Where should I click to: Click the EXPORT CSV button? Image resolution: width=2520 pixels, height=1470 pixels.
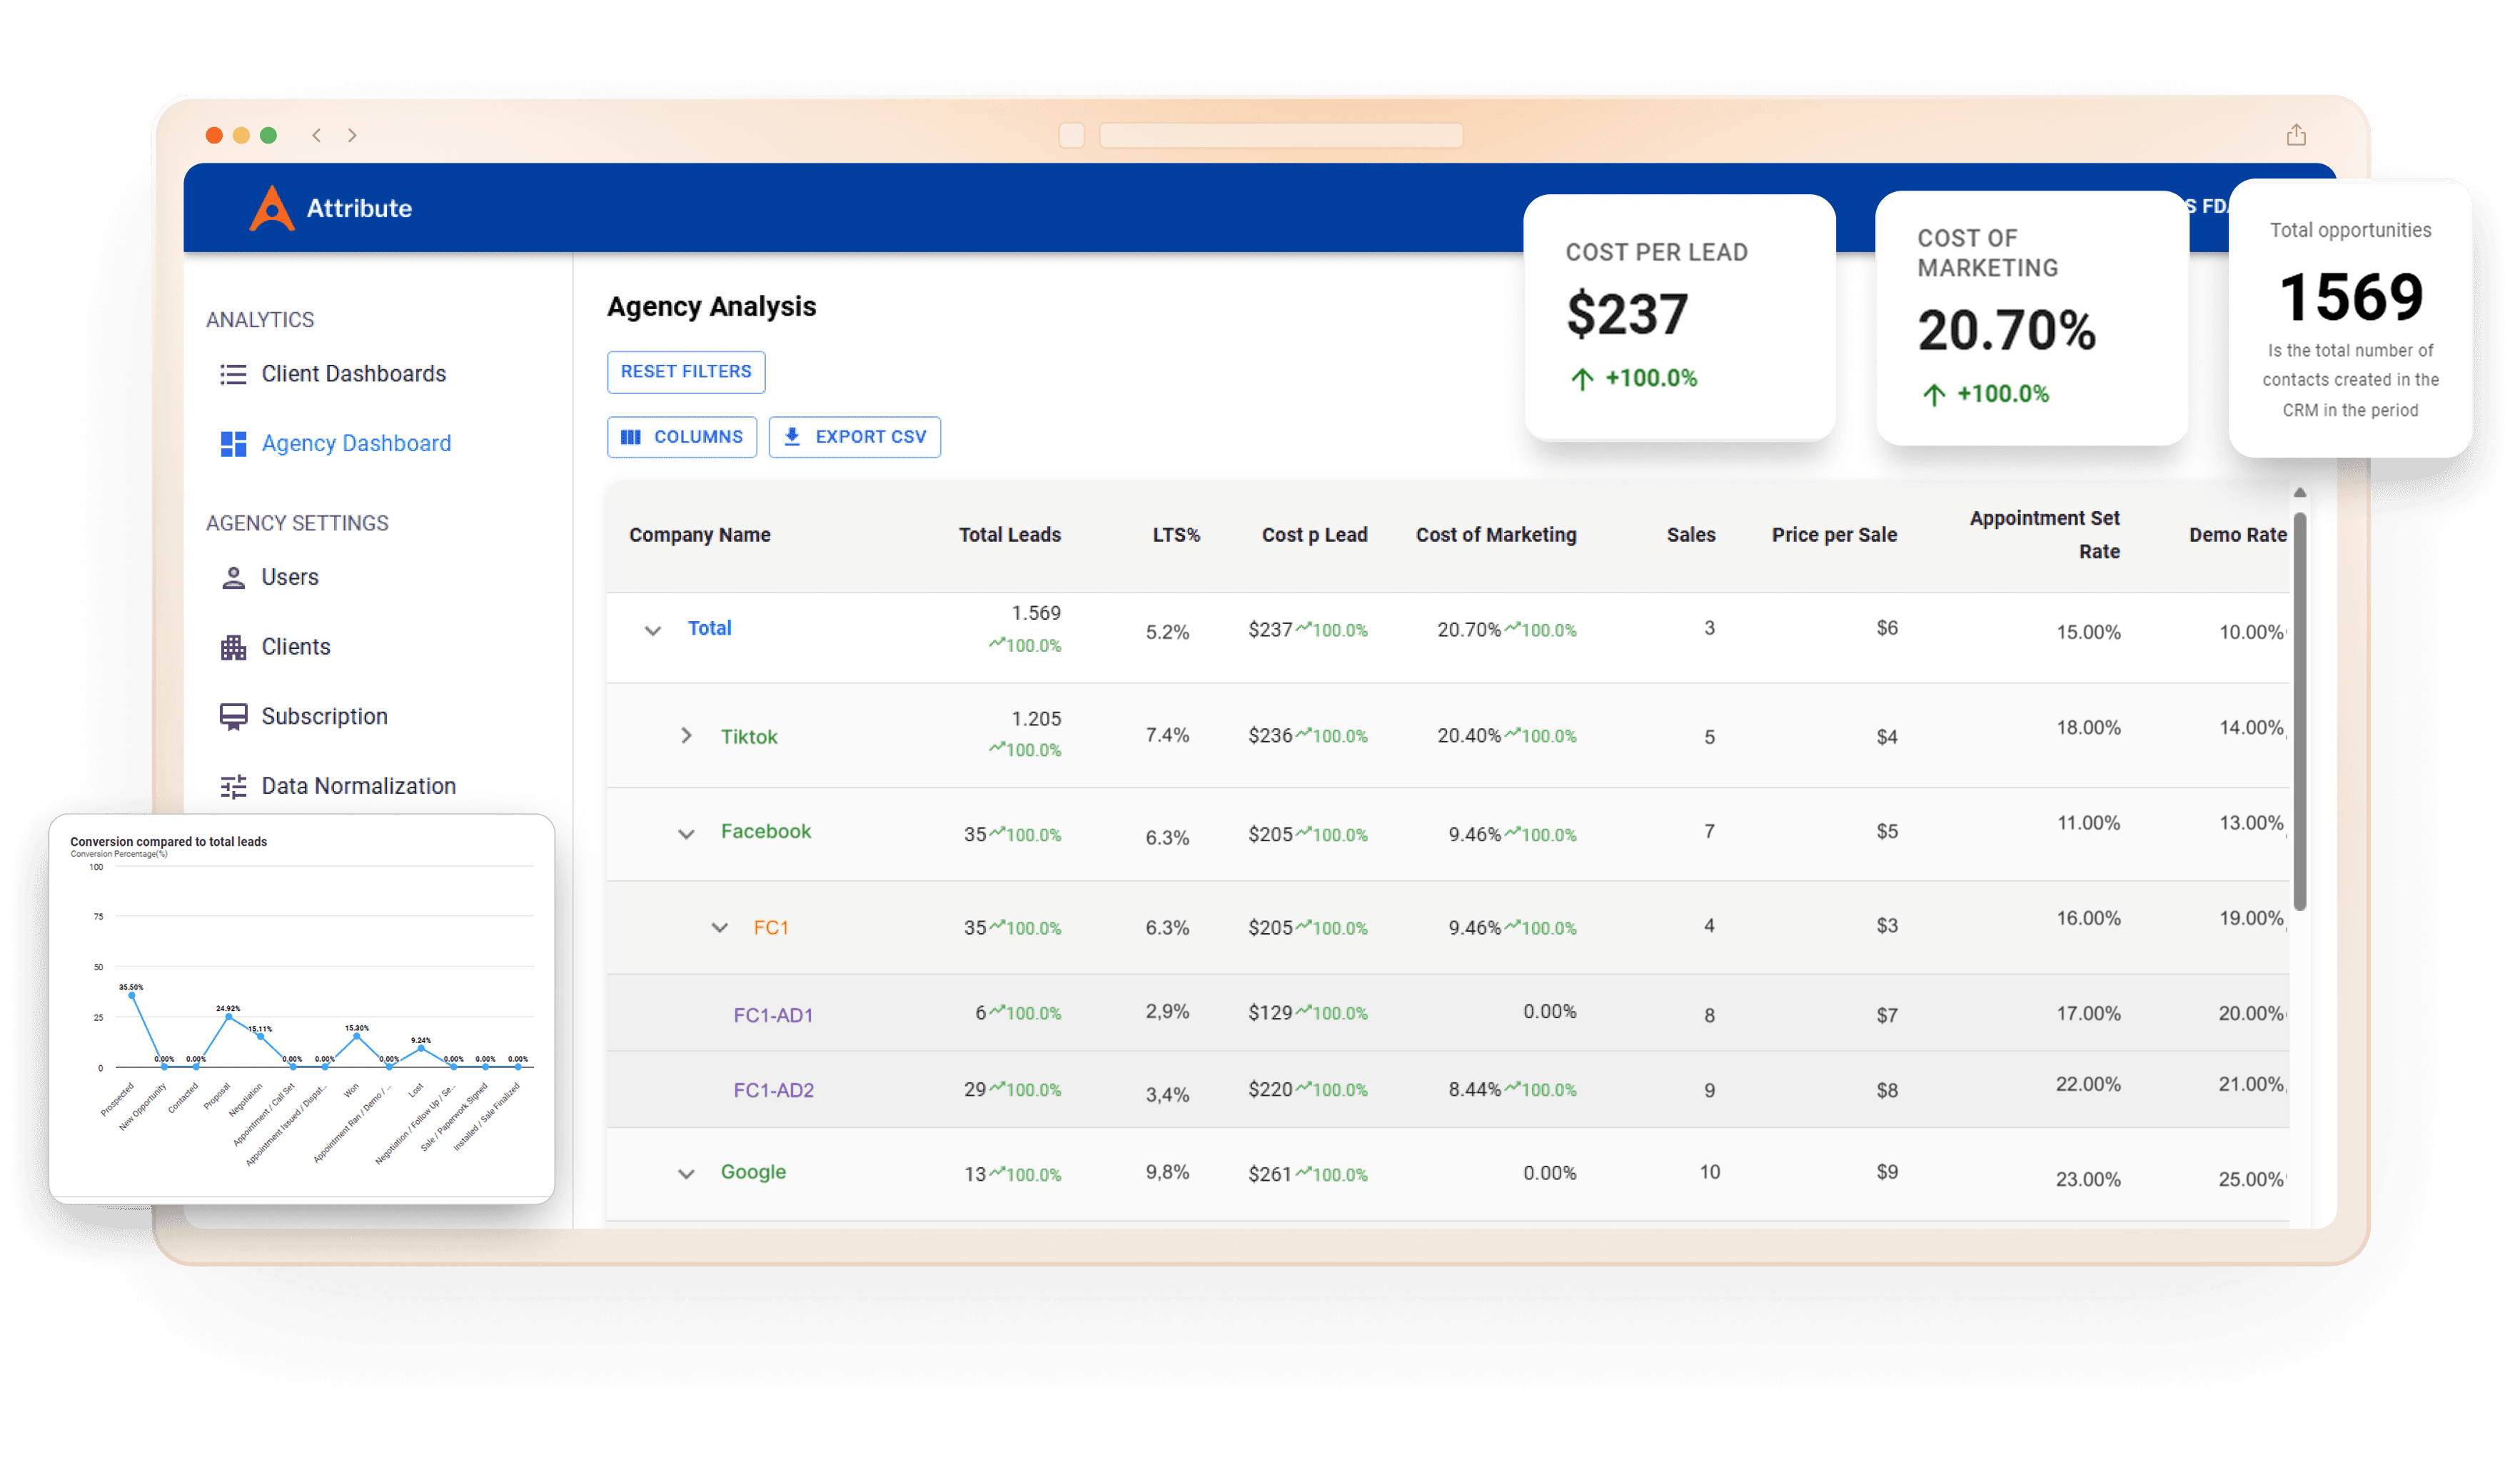click(854, 437)
